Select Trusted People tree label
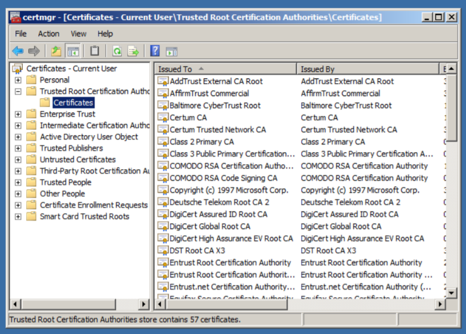The image size is (466, 334). [65, 182]
